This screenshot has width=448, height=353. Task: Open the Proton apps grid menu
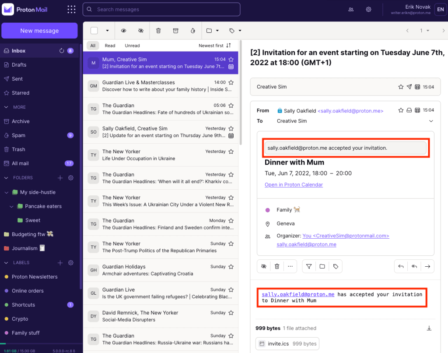71,10
